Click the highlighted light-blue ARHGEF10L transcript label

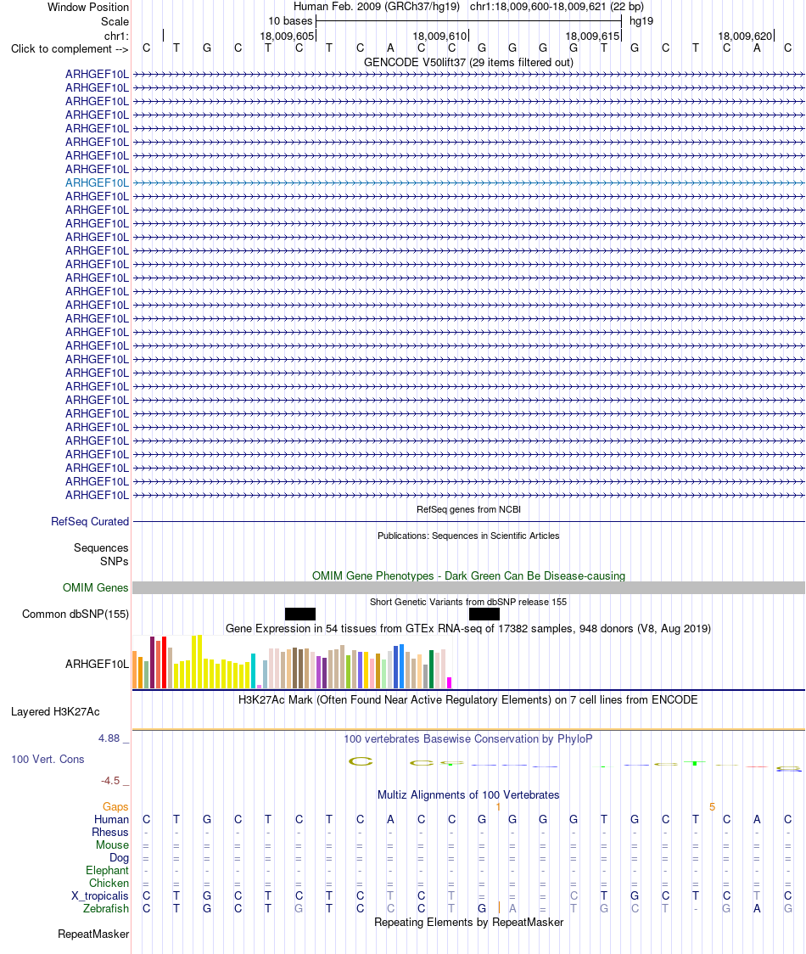98,182
